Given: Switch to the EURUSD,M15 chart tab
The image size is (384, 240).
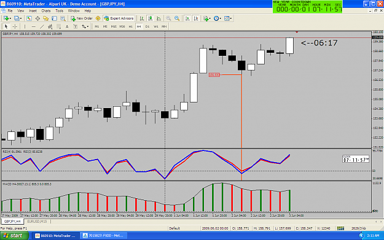Looking at the screenshot, I should pos(37,222).
